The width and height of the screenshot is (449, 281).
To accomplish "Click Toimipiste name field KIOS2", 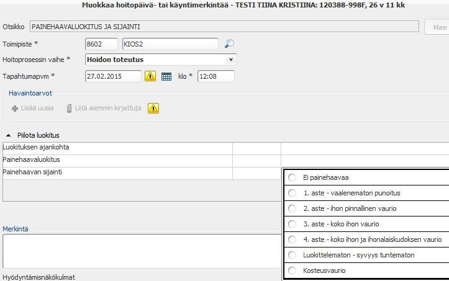I will pyautogui.click(x=170, y=44).
